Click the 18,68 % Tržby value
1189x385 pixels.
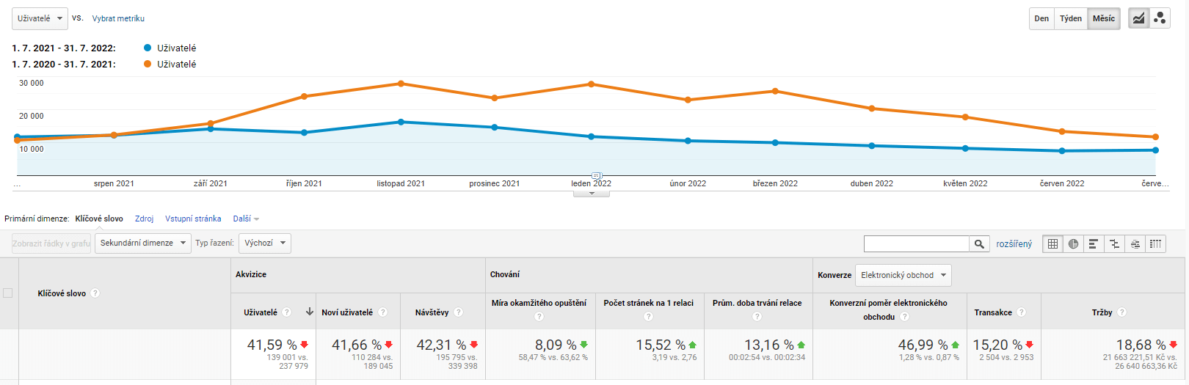1141,345
